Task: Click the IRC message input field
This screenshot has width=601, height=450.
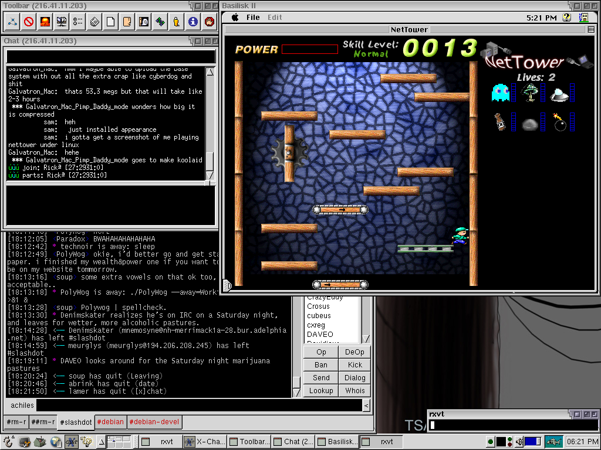Action: 199,405
